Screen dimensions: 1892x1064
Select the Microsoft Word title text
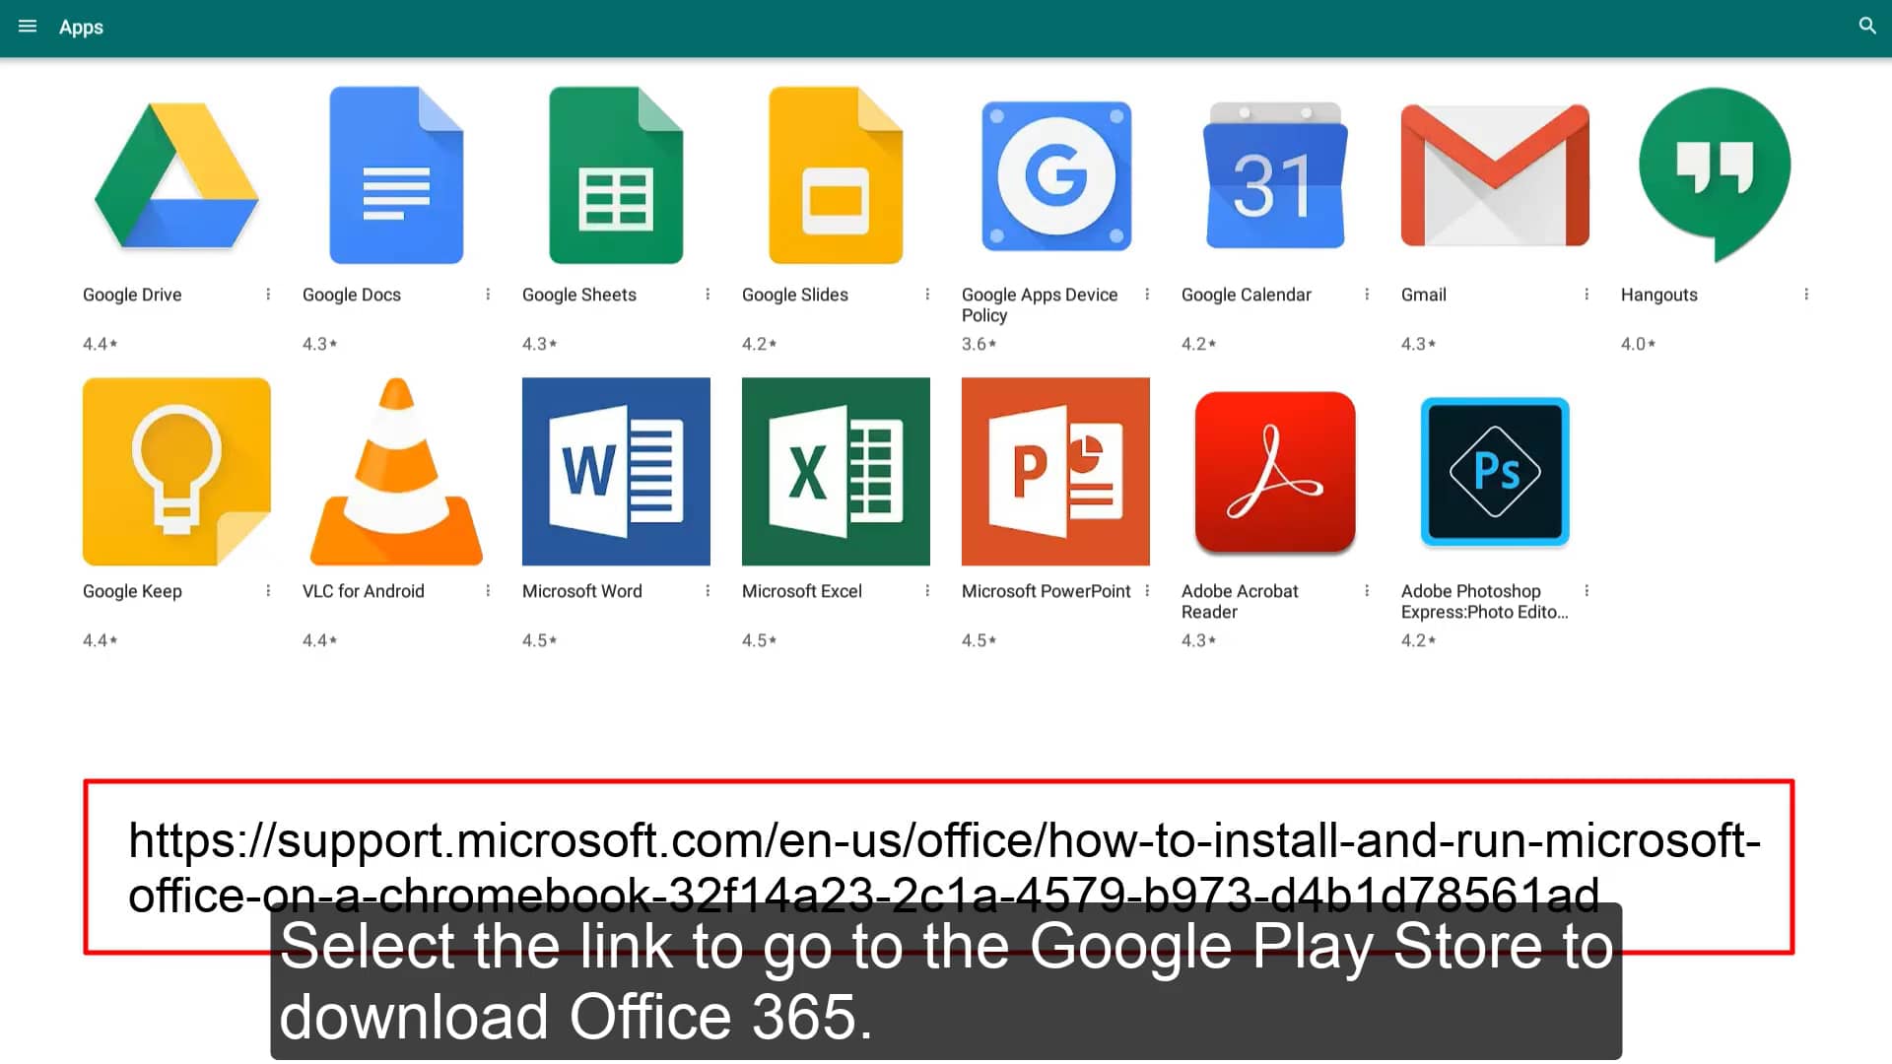tap(582, 591)
